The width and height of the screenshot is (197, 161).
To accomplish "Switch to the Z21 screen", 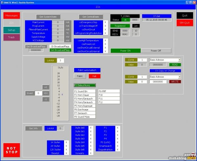I will point(11,23).
